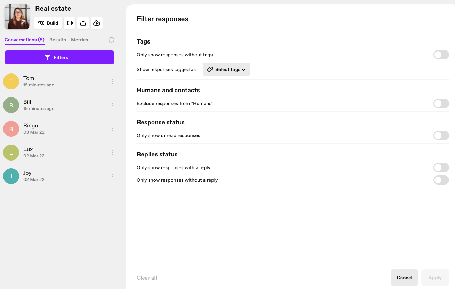Open the three-dot menu for Joy
This screenshot has height=289, width=455.
coord(112,176)
